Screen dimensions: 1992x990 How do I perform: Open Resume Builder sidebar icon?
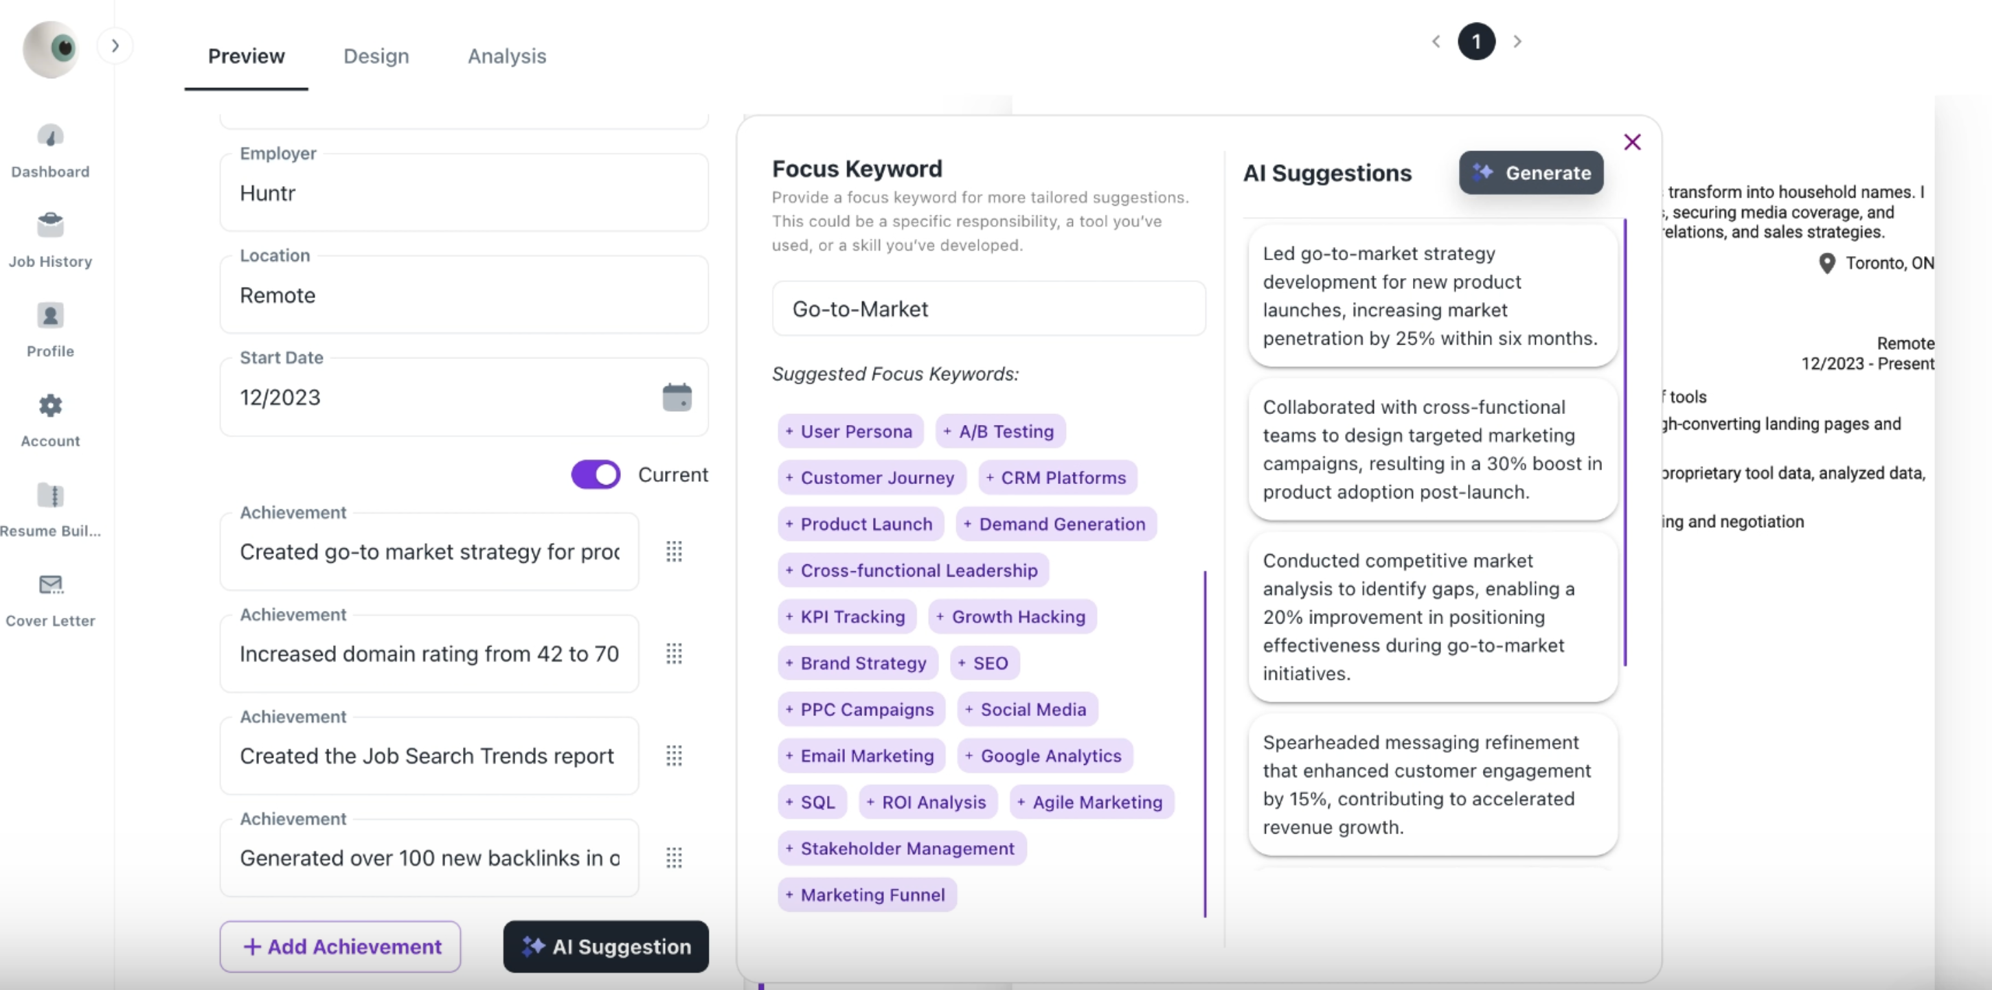(x=50, y=496)
